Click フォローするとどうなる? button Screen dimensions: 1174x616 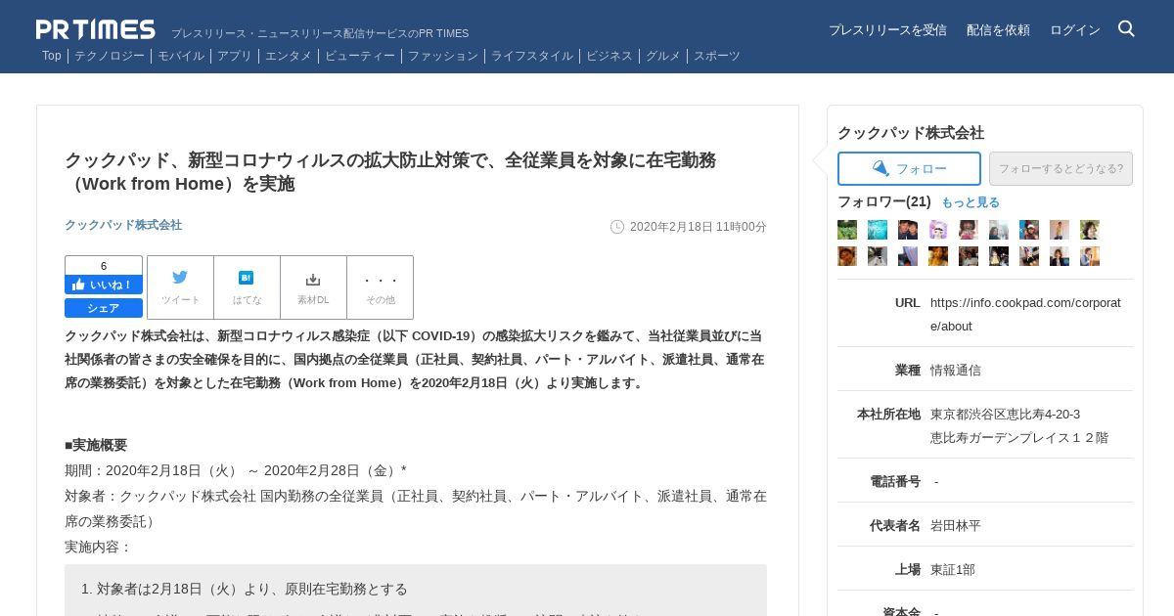click(1061, 168)
